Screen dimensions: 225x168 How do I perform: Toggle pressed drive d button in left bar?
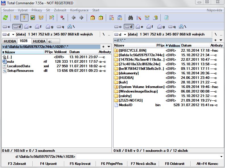pyautogui.click(x=17, y=27)
